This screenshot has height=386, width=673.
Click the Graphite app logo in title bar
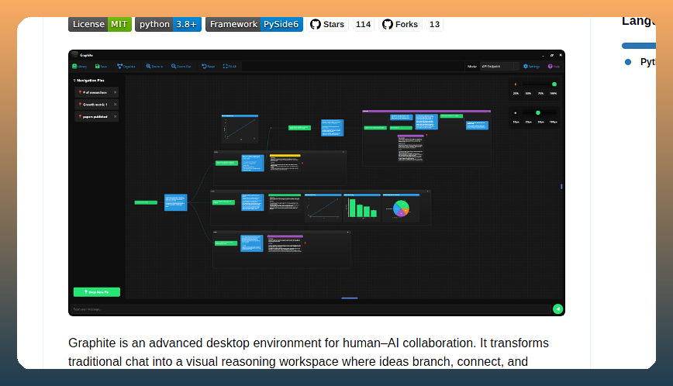click(74, 55)
